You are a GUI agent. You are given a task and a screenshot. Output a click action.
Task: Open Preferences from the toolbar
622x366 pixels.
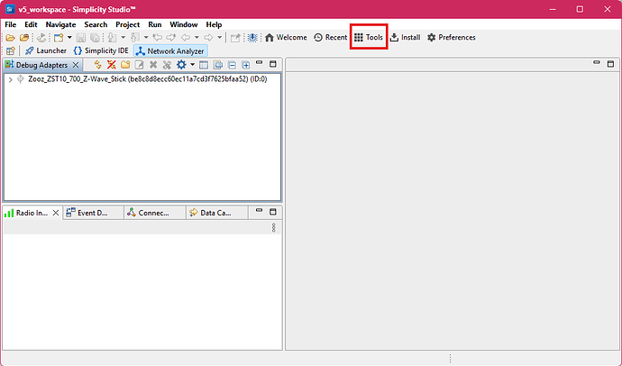(451, 37)
